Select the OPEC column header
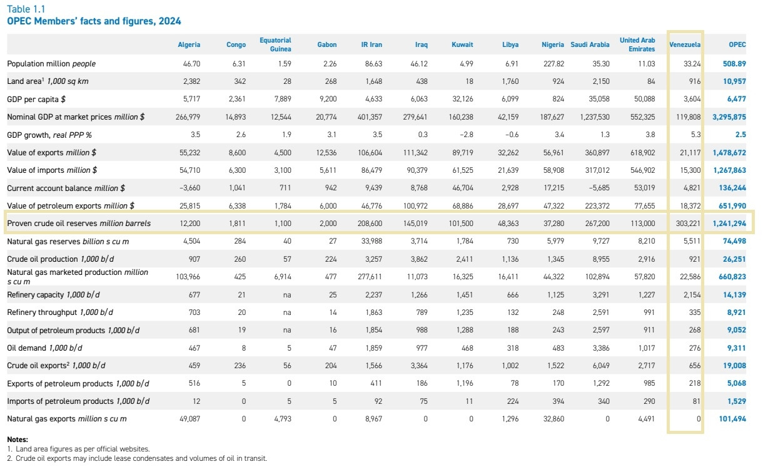Screen dimensions: 763x469 click(737, 44)
